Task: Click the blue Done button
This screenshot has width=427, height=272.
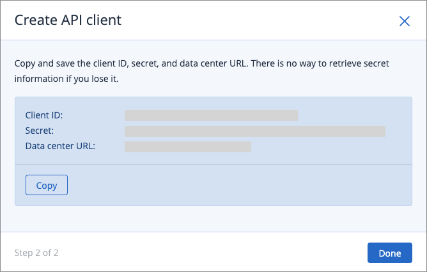Action: (390, 253)
